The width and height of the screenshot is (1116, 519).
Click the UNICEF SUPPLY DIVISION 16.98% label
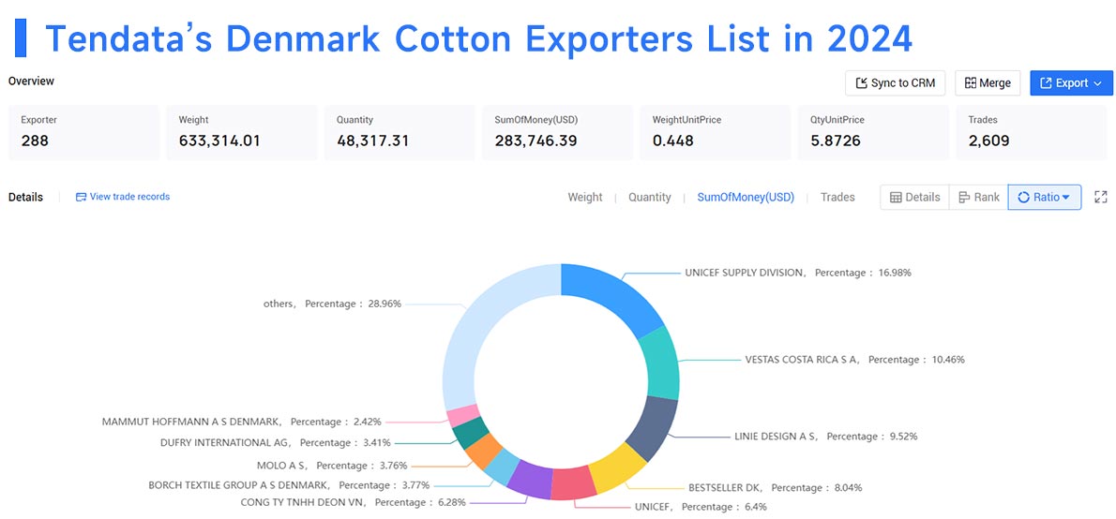797,273
